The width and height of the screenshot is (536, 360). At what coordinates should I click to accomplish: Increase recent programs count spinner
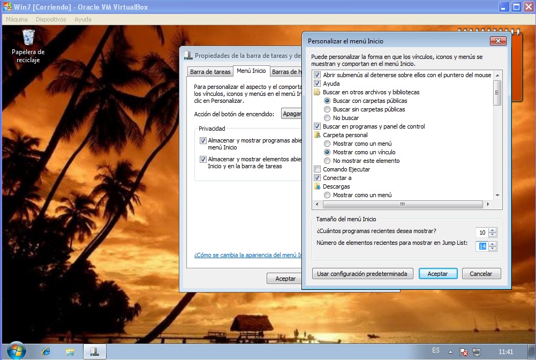click(x=492, y=230)
